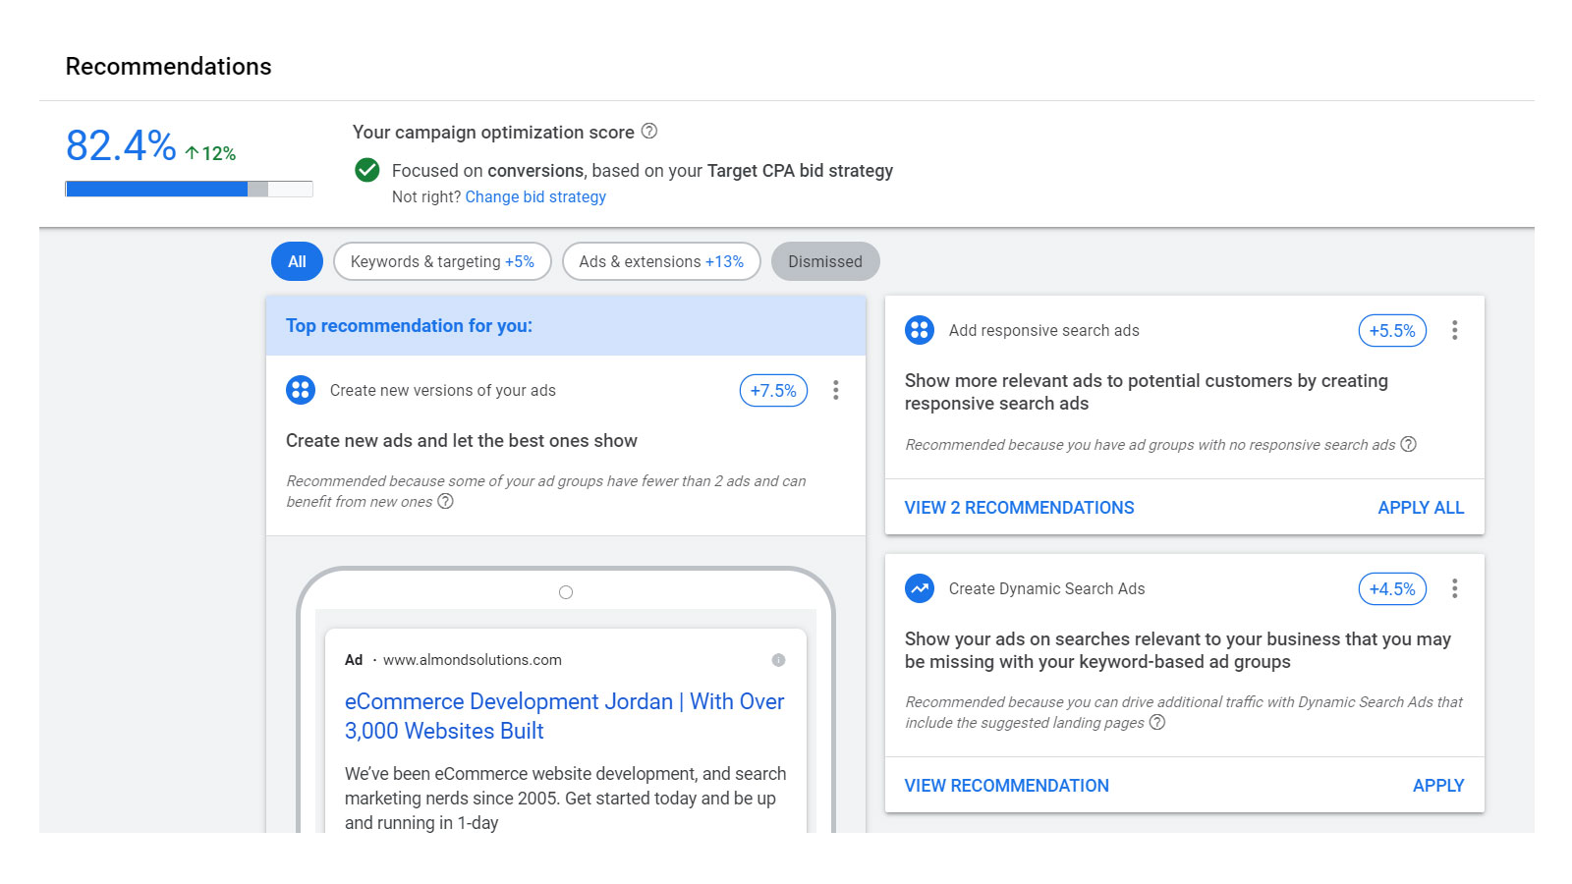The height and width of the screenshot is (884, 1572).
Task: Open the three-dot menu on Create new versions card
Action: [836, 390]
